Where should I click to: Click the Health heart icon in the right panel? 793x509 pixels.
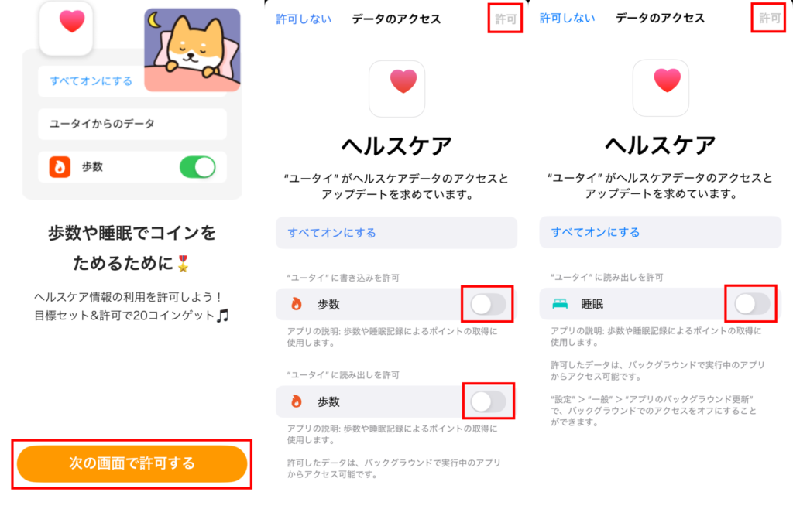pos(661,87)
